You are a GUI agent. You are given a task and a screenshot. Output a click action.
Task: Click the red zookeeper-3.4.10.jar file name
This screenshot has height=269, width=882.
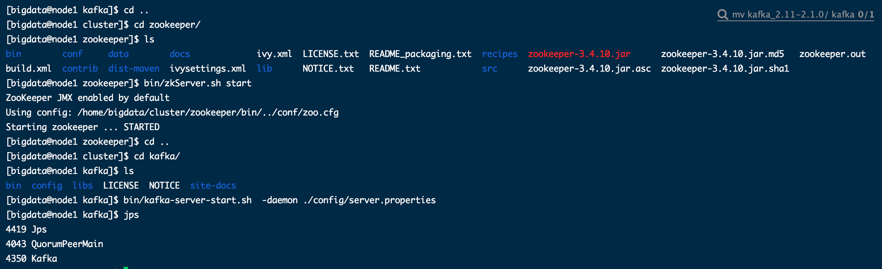pos(579,54)
